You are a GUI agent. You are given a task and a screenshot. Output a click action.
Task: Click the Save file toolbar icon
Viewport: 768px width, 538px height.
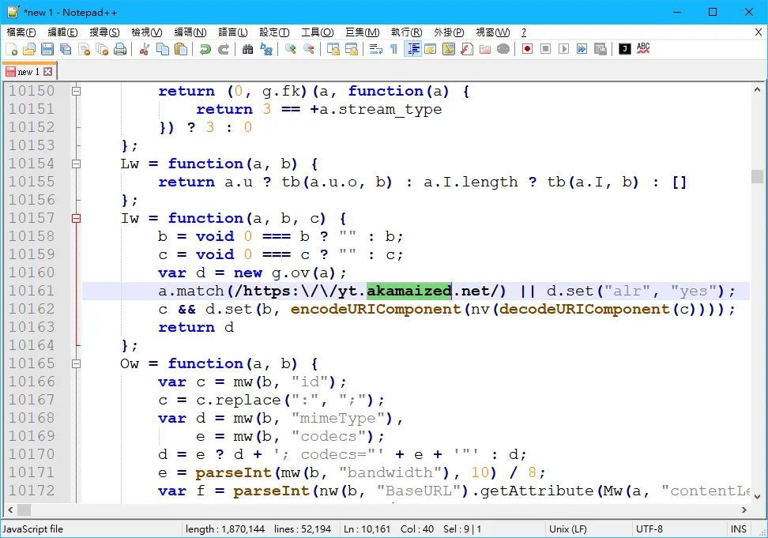click(47, 49)
